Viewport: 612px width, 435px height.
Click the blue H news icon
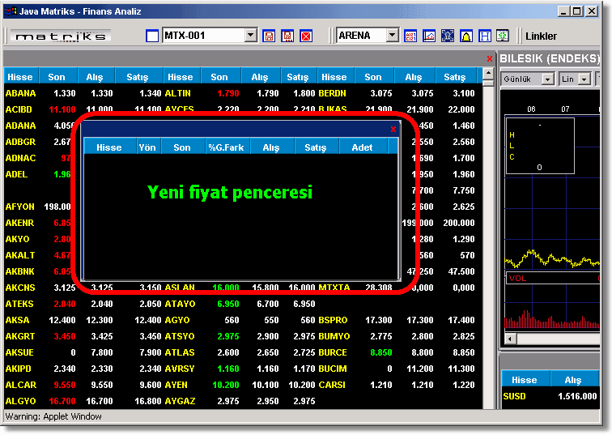click(485, 36)
